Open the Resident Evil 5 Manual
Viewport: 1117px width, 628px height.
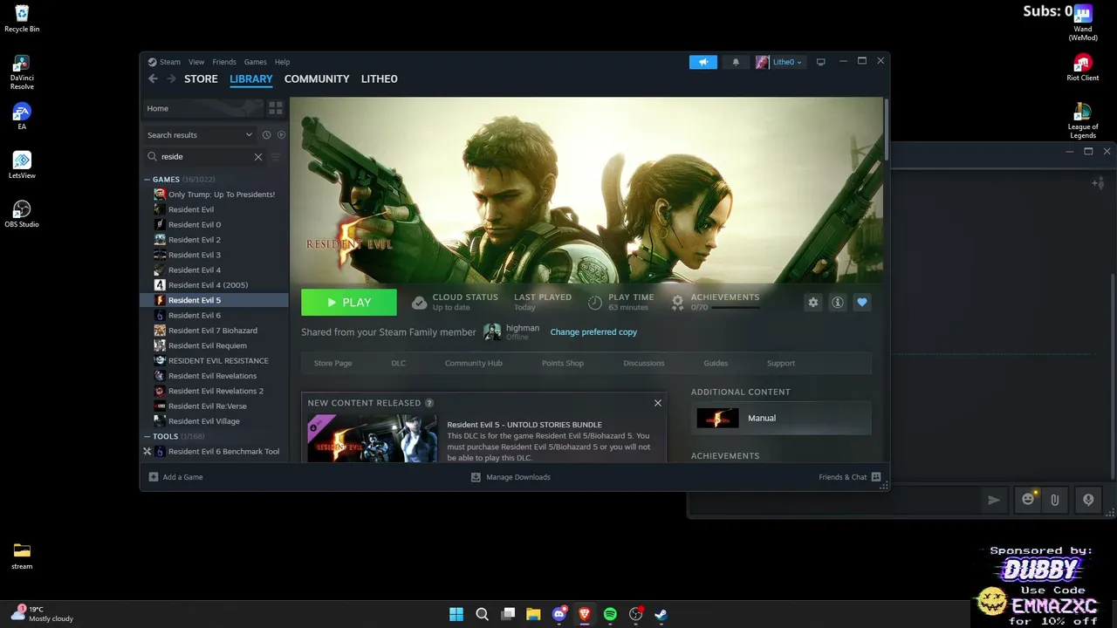click(x=781, y=418)
